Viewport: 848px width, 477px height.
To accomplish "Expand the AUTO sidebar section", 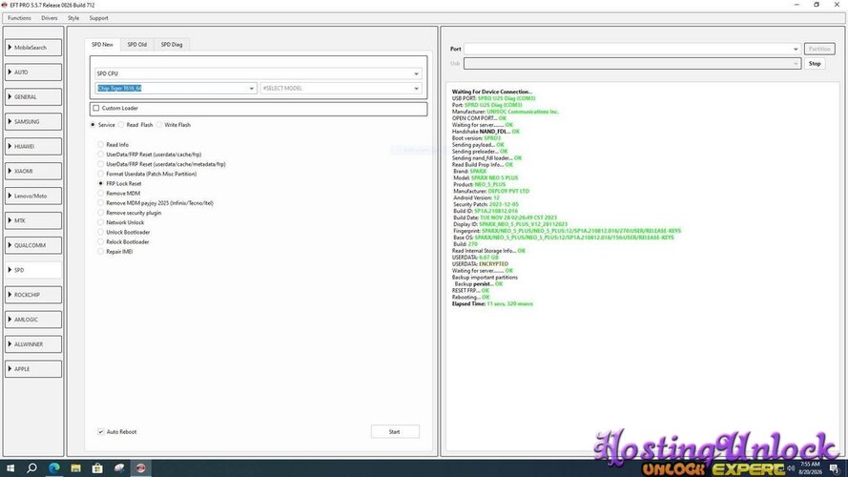I will coord(33,72).
